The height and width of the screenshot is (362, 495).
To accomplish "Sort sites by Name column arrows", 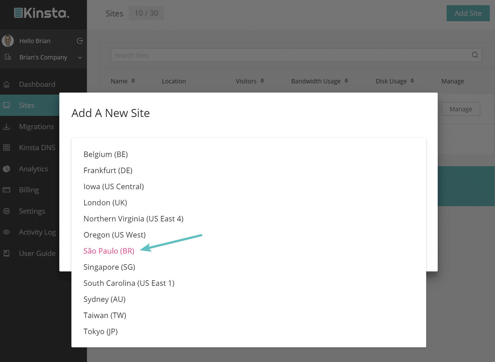I will click(133, 81).
